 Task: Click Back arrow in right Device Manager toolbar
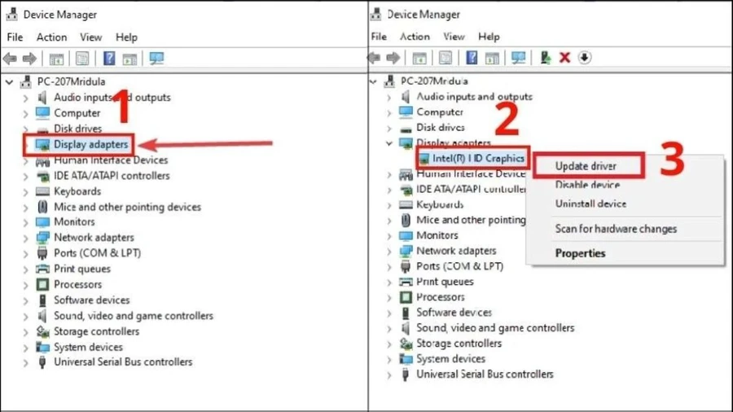point(374,58)
